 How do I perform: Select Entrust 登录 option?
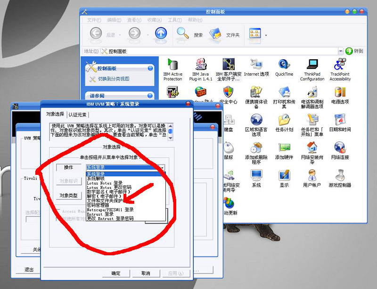(x=126, y=214)
